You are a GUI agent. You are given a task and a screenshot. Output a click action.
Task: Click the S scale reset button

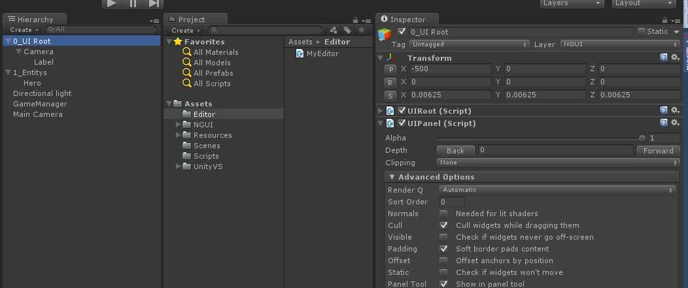[x=390, y=95]
